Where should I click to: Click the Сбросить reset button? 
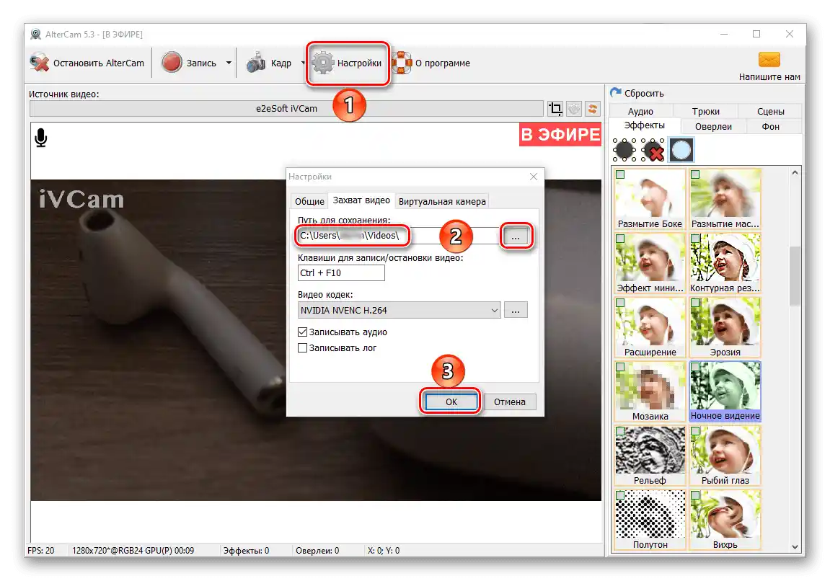coord(637,93)
